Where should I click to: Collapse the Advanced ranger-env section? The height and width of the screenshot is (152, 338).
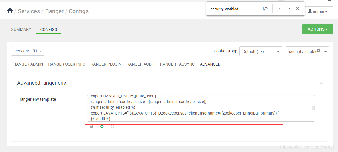click(321, 83)
